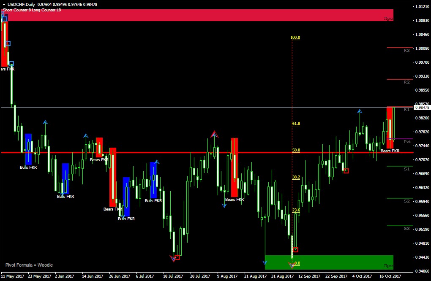This screenshot has height=281, width=431.
Task: Select the red square marker beside dashed Fibonacci line
Action: [295, 250]
